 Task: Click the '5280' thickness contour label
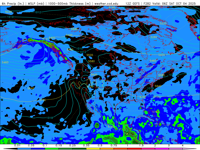point(154,37)
